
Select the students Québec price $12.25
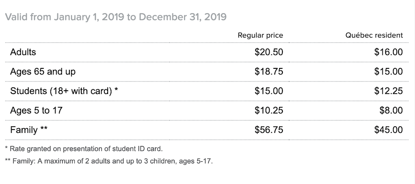pos(389,91)
